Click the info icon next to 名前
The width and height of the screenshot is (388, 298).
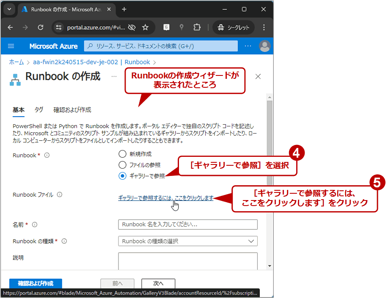(35, 225)
